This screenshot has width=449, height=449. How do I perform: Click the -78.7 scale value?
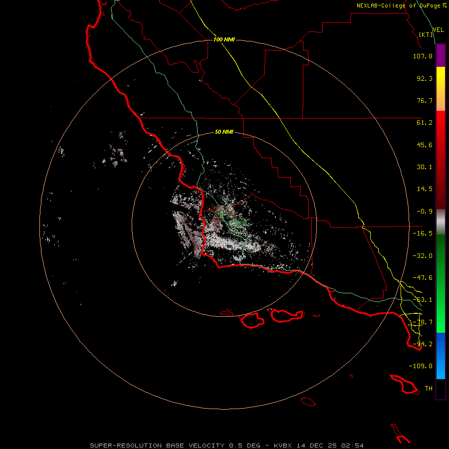tap(423, 322)
